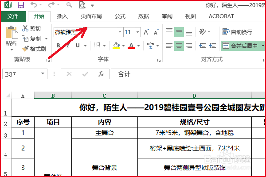Select column D header

pos(195,96)
